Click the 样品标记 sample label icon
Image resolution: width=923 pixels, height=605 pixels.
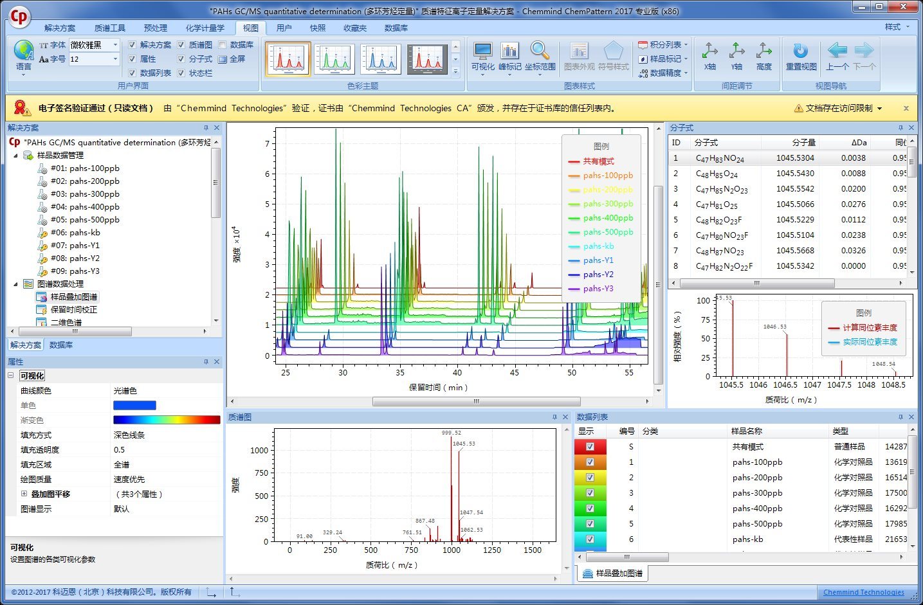pyautogui.click(x=643, y=59)
